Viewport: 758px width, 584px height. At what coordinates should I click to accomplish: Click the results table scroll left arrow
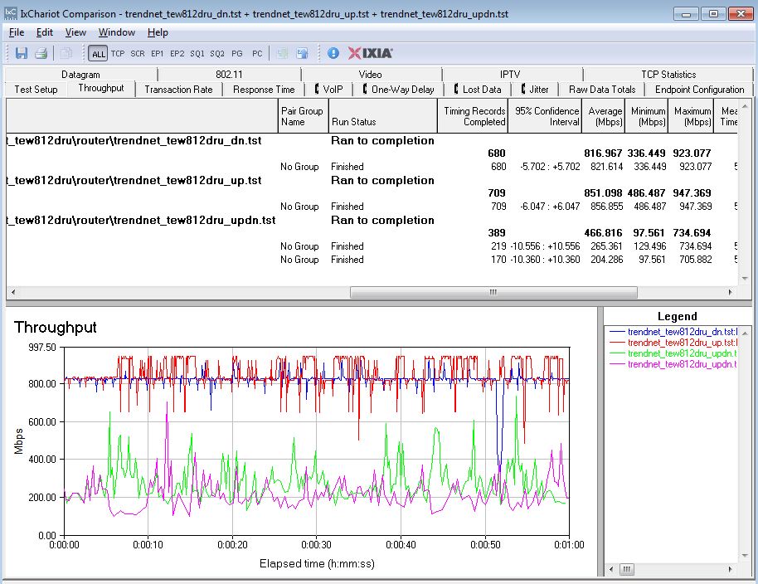(13, 292)
